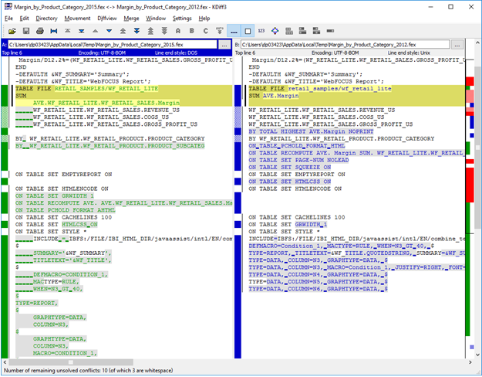Open the Movement menu
Image resolution: width=482 pixels, height=377 pixels.
coord(77,18)
